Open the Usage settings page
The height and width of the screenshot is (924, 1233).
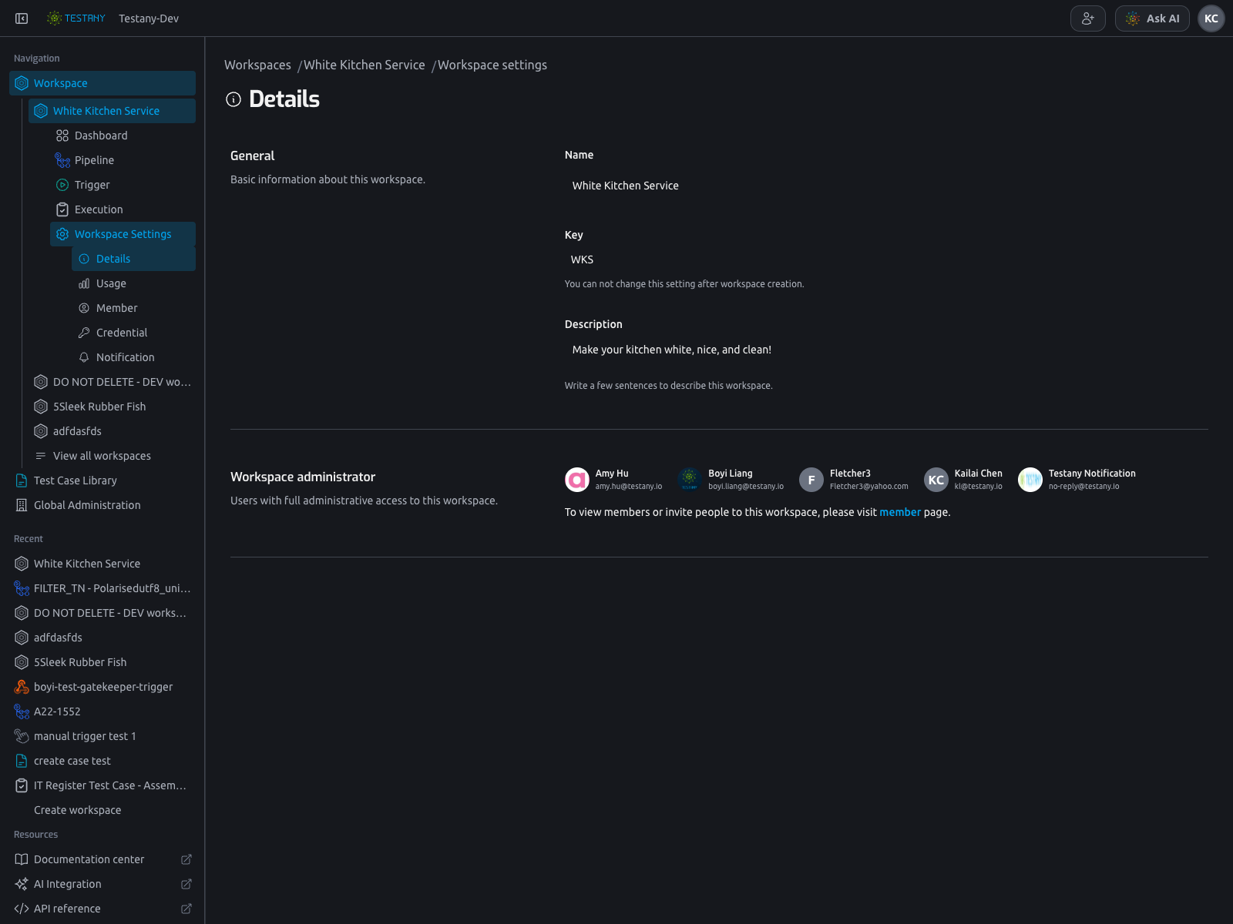(x=133, y=283)
